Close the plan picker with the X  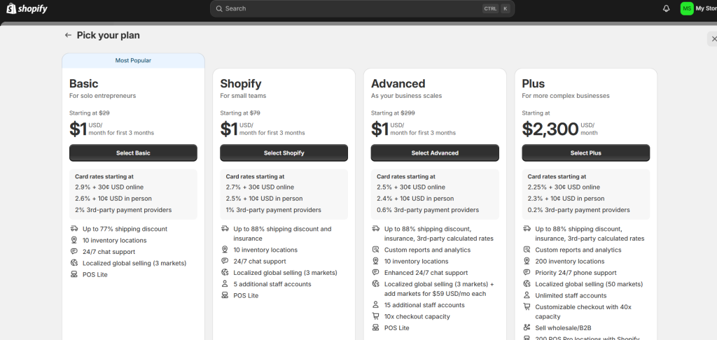coord(713,39)
